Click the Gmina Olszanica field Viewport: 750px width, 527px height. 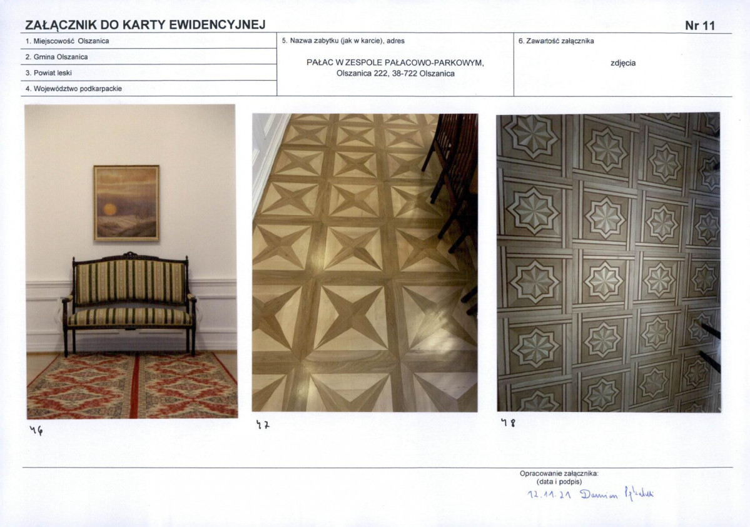[x=149, y=57]
